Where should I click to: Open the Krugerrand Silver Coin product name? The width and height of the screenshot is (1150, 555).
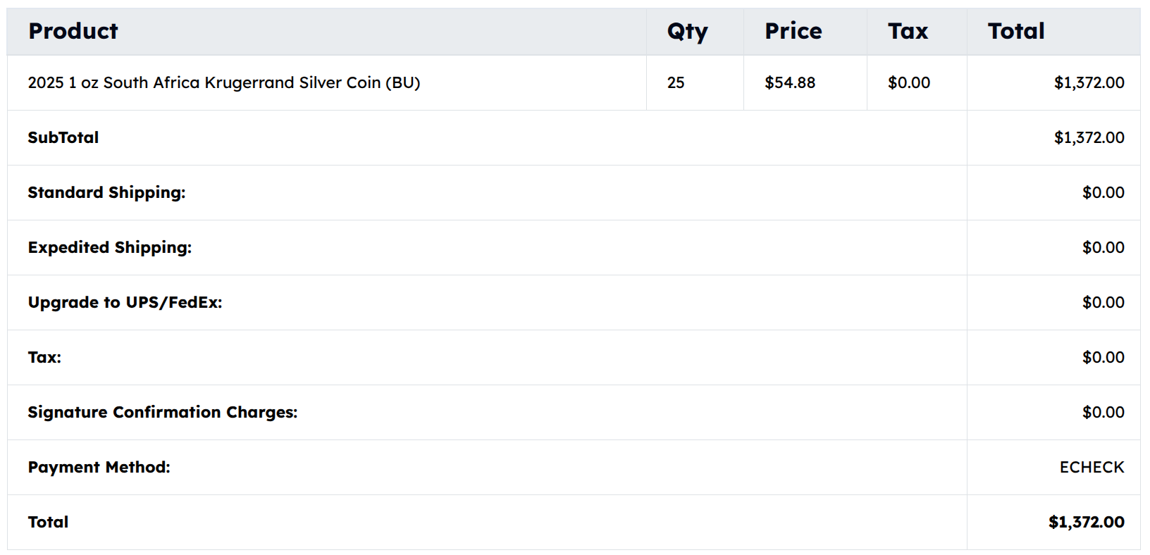point(223,82)
